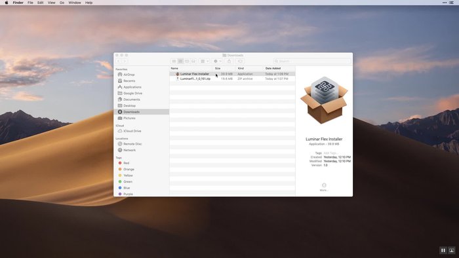Image resolution: width=459 pixels, height=258 pixels.
Task: Open the Window menu
Action: click(75, 3)
